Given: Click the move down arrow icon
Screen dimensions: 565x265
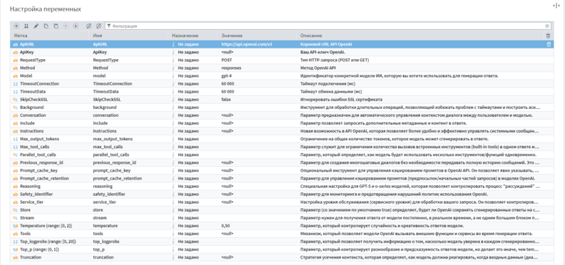Looking at the screenshot, I should [x=76, y=26].
